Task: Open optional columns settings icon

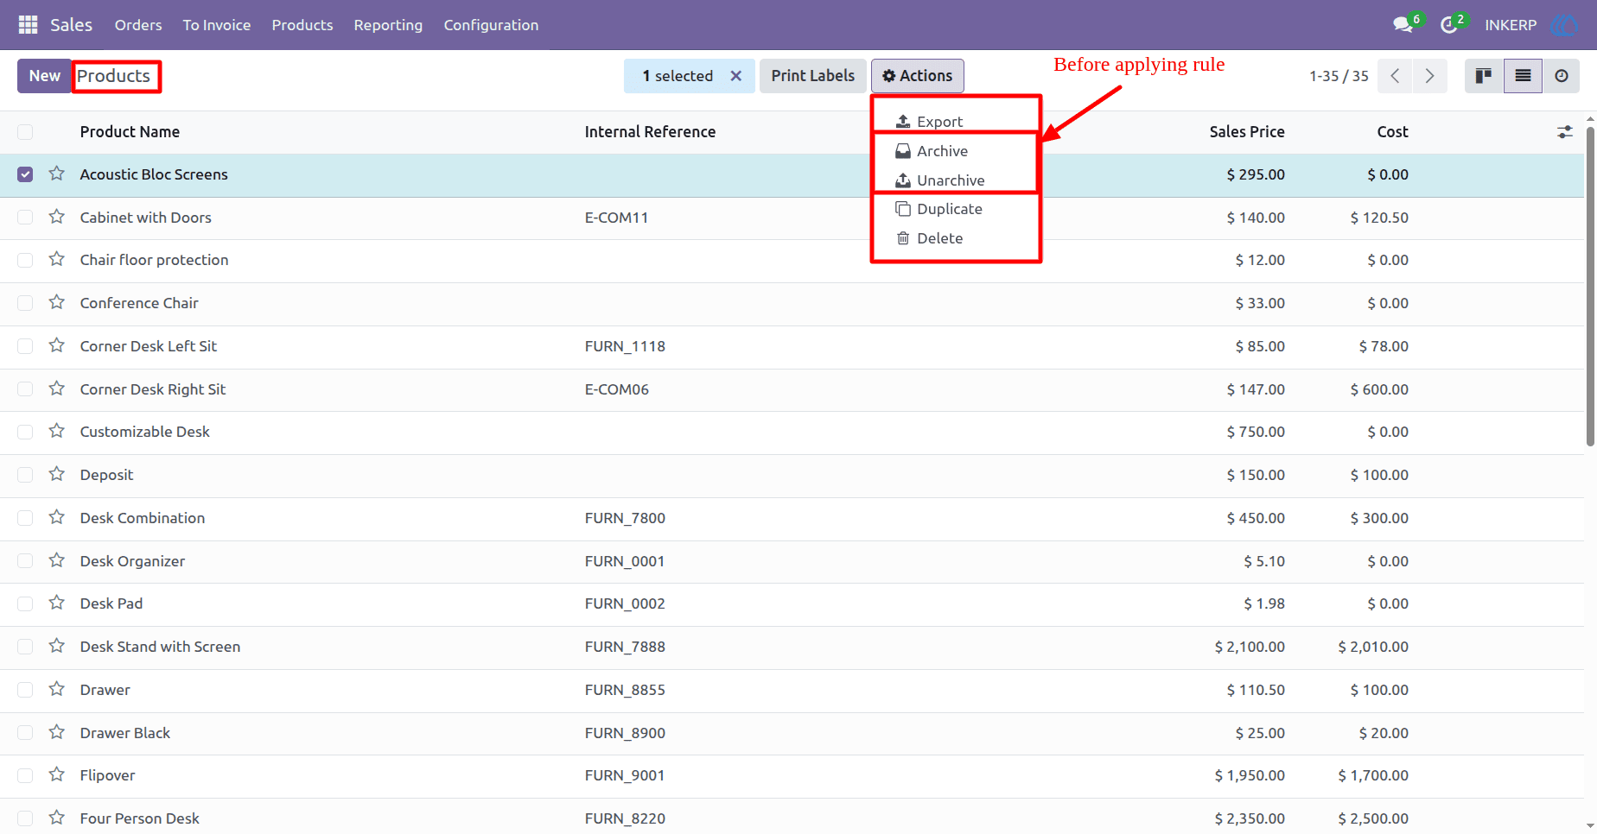Action: pyautogui.click(x=1564, y=132)
